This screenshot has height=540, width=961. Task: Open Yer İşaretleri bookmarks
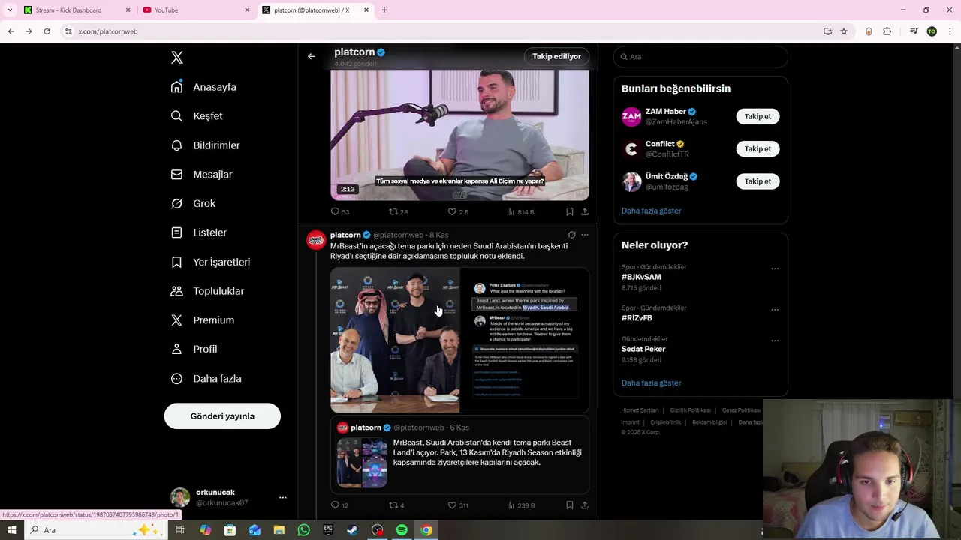pyautogui.click(x=211, y=262)
